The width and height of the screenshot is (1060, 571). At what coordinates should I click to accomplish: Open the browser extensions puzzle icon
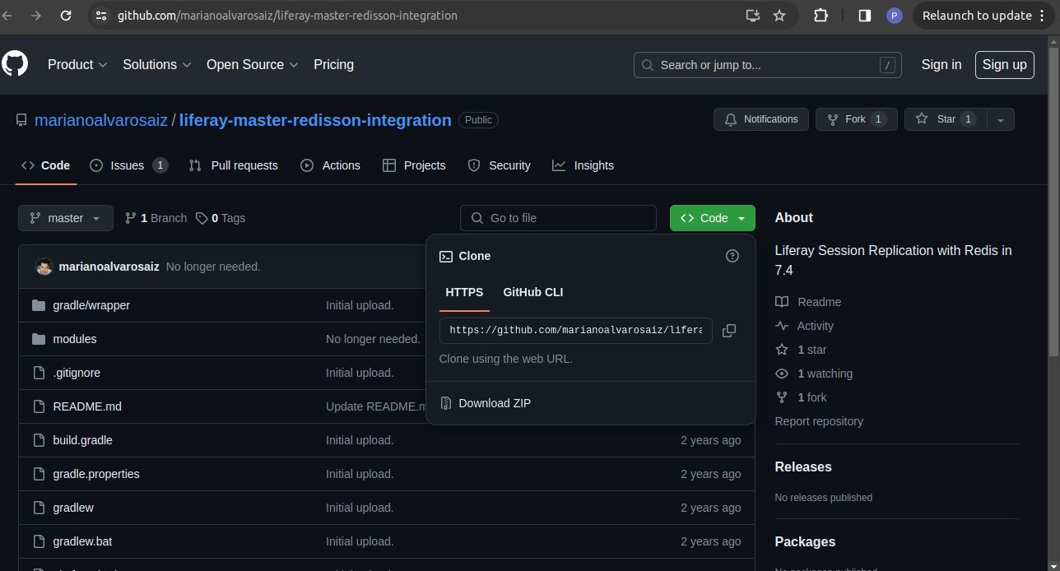point(821,16)
